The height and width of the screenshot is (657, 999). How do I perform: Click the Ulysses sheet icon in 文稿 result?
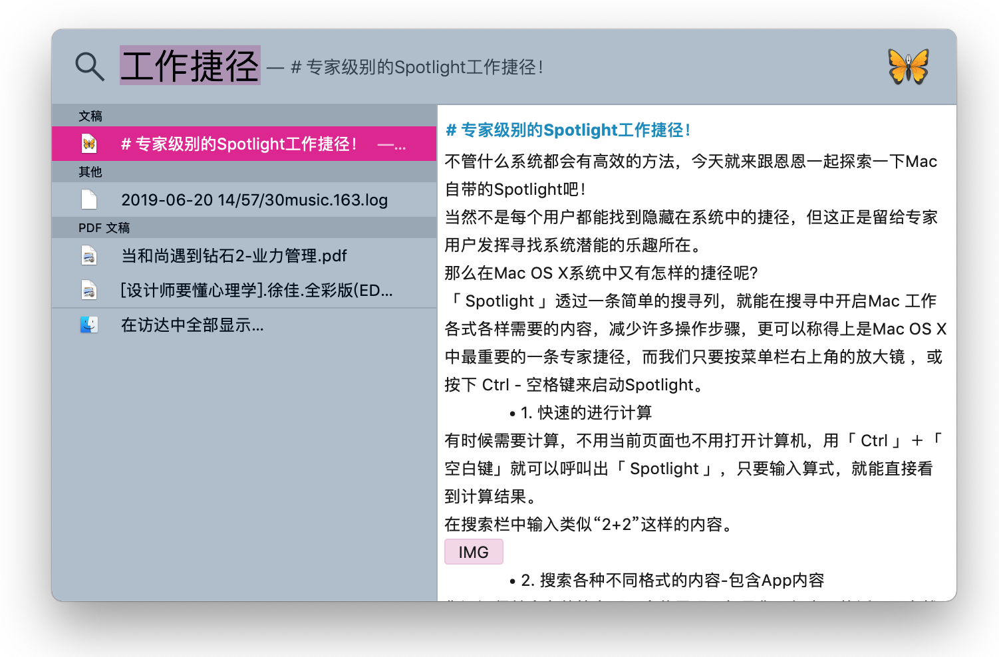pos(89,144)
